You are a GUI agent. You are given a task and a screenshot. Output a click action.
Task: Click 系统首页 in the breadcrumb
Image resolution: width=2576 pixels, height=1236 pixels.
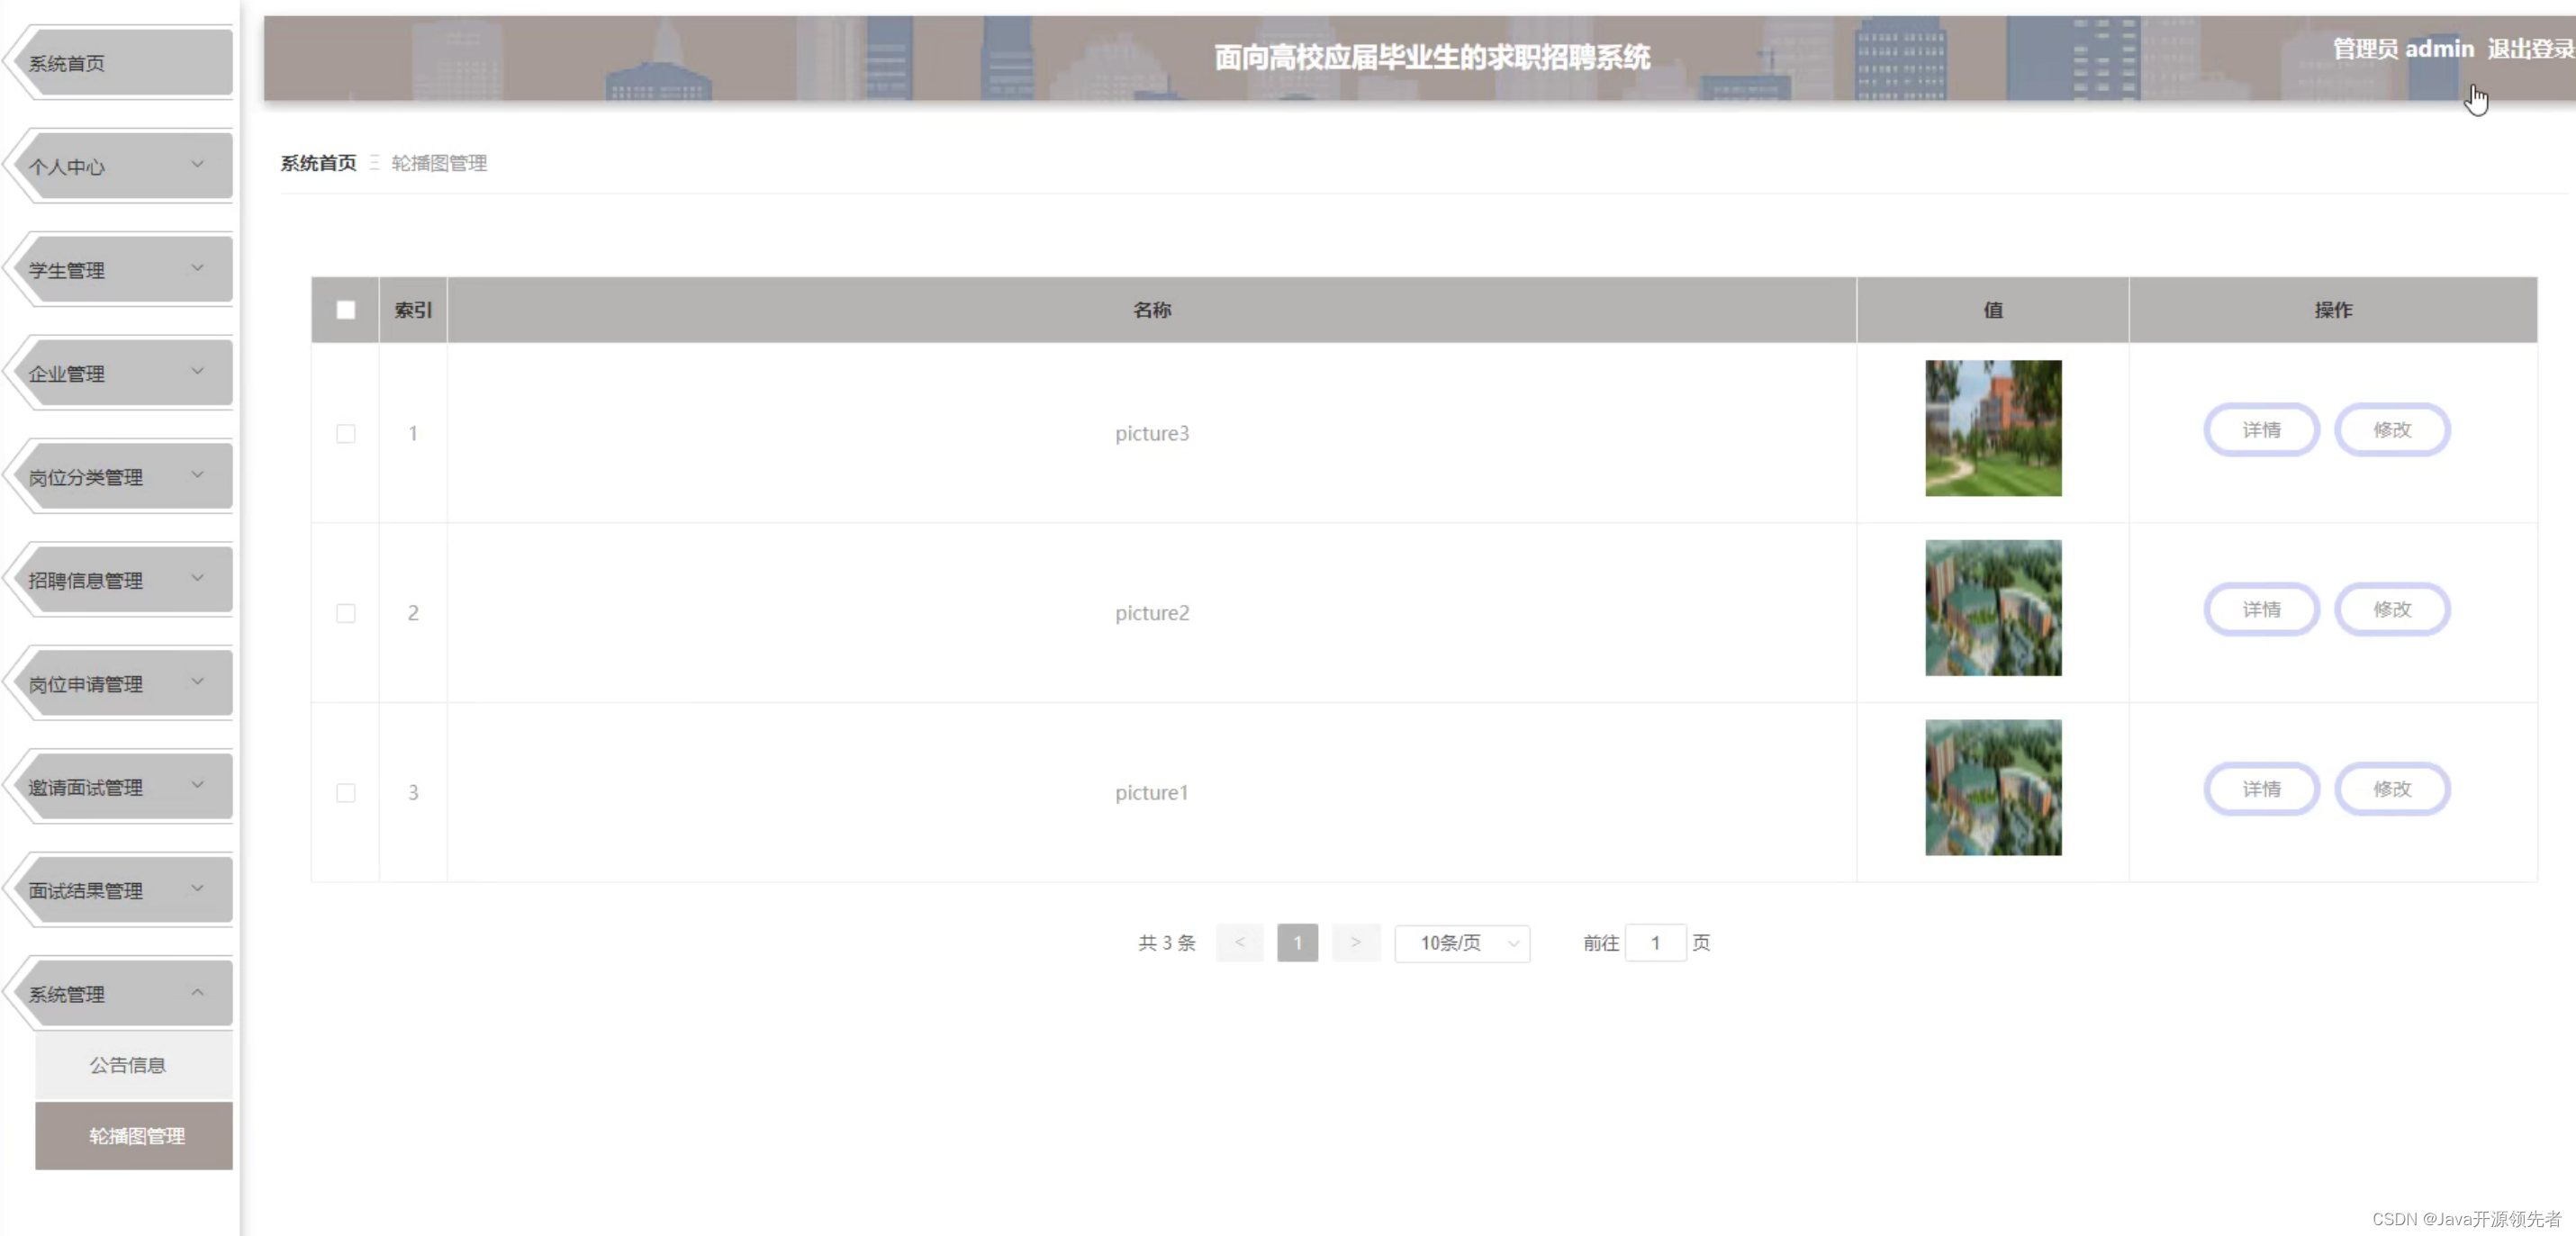(318, 163)
